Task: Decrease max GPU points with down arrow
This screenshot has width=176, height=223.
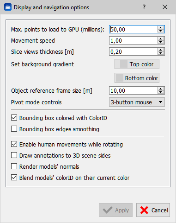Action: [x=161, y=31]
